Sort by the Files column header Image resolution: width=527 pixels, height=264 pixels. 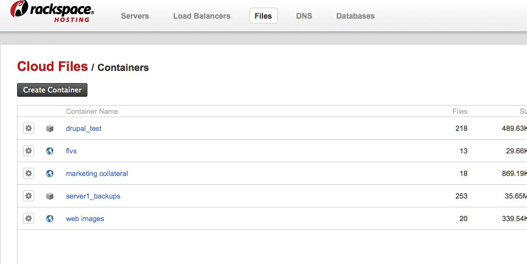460,111
